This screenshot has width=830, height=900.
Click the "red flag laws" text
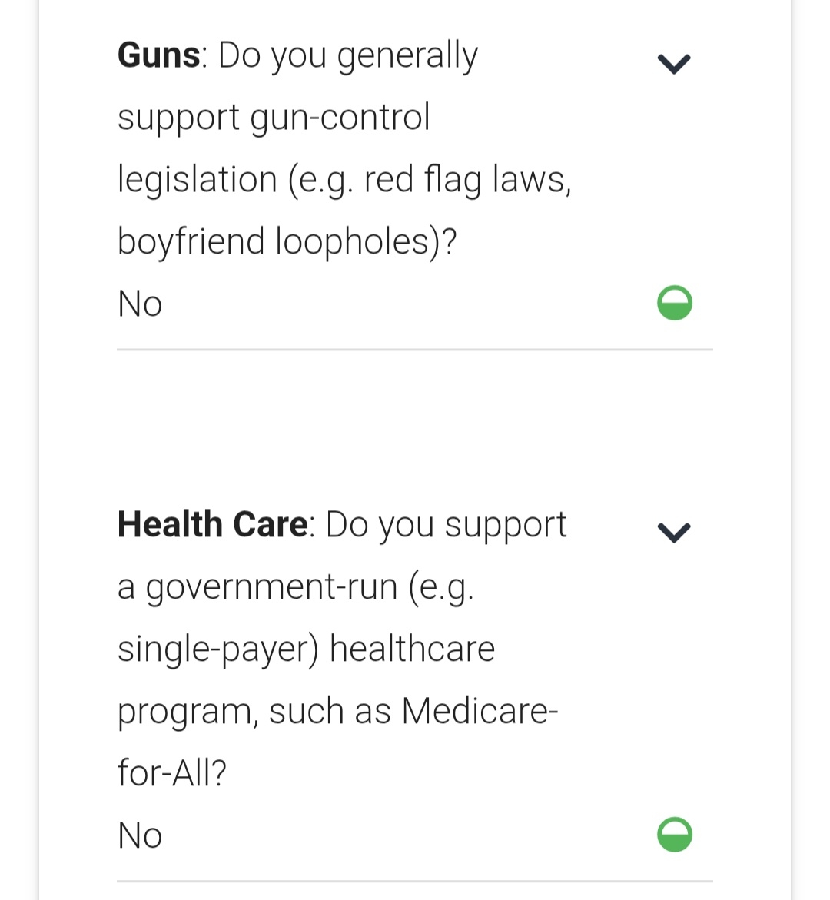point(467,180)
